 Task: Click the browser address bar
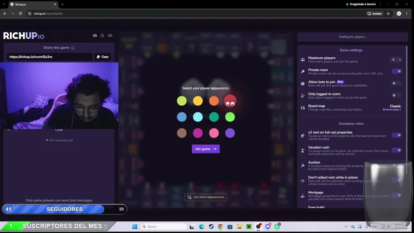pyautogui.click(x=196, y=14)
